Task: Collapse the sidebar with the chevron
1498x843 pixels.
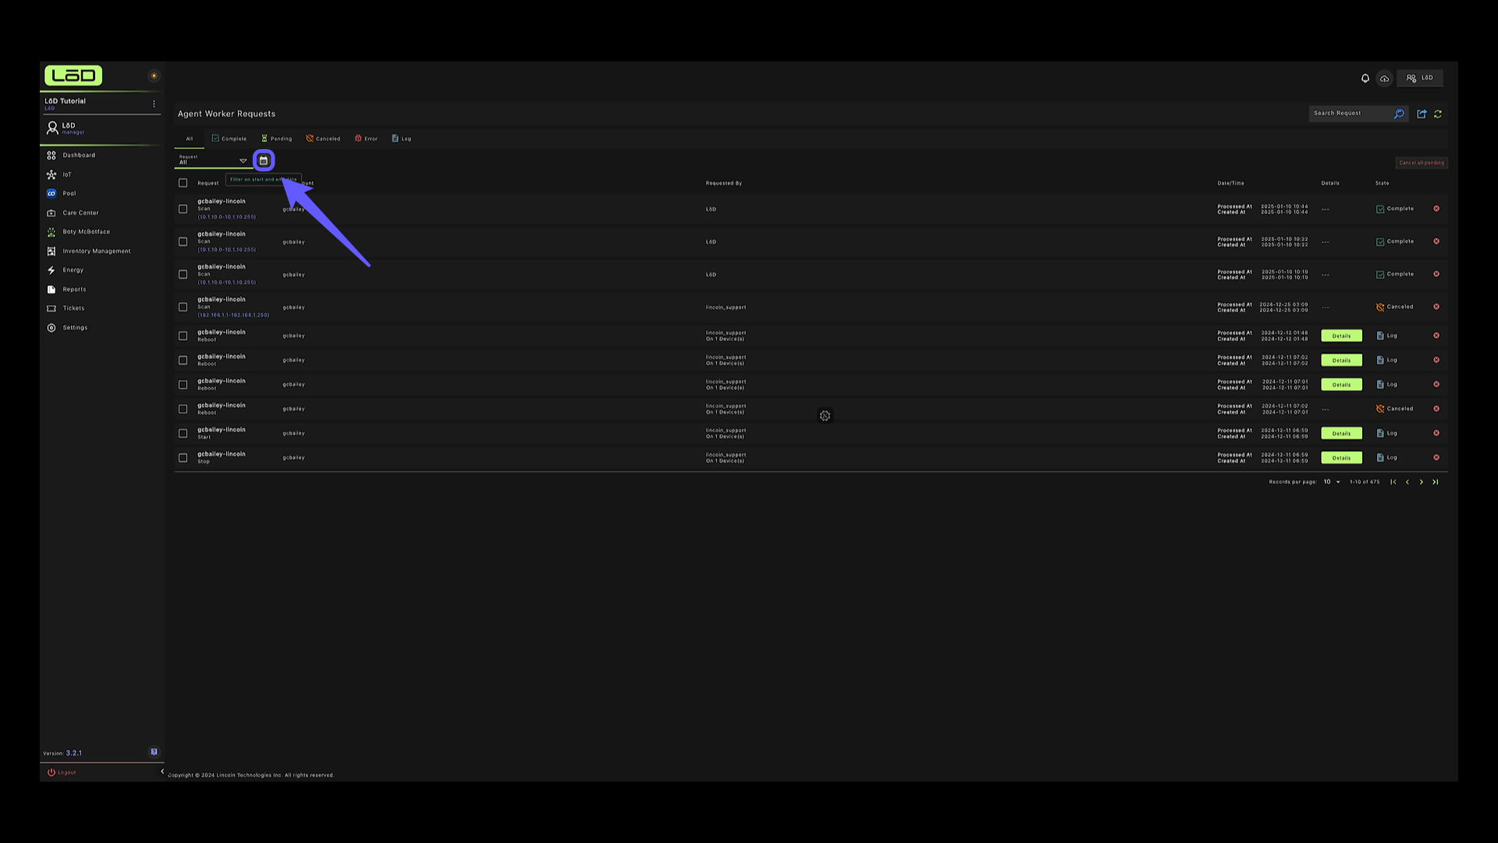Action: pyautogui.click(x=162, y=772)
